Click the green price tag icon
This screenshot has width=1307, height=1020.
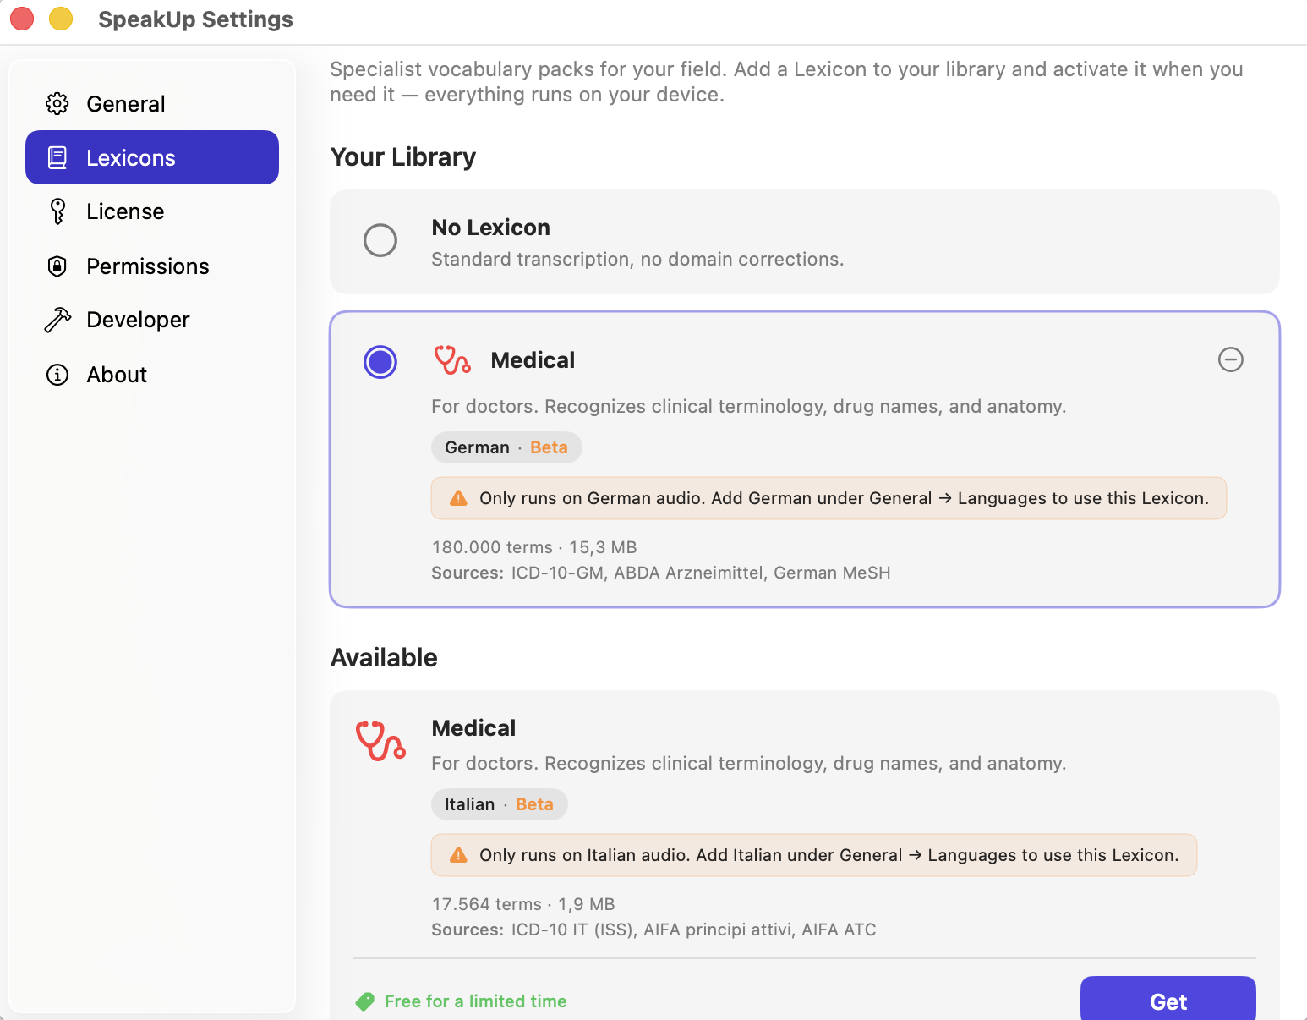pos(365,1001)
